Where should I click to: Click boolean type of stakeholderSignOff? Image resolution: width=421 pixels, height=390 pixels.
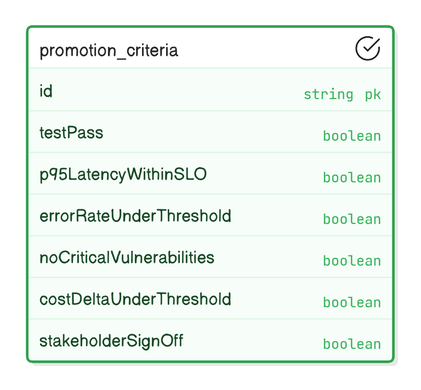[x=352, y=345]
